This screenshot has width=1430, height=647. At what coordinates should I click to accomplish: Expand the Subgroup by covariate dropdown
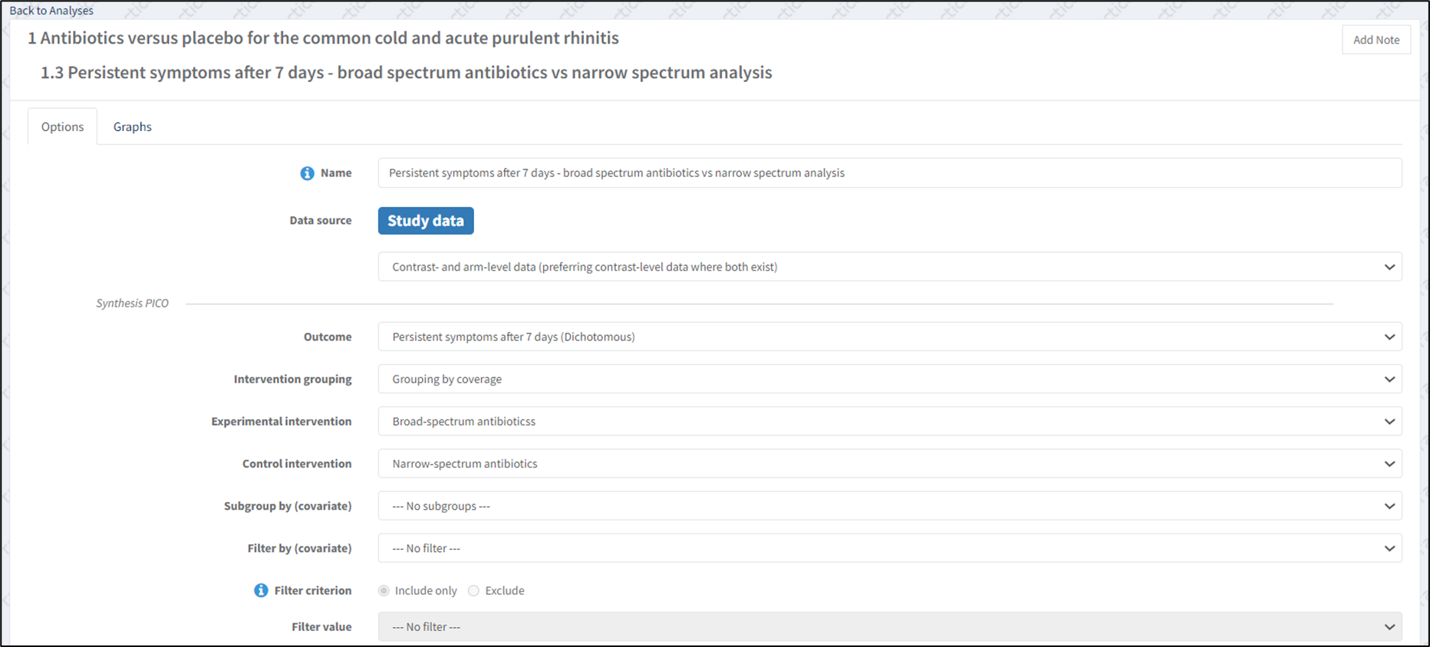pos(889,506)
